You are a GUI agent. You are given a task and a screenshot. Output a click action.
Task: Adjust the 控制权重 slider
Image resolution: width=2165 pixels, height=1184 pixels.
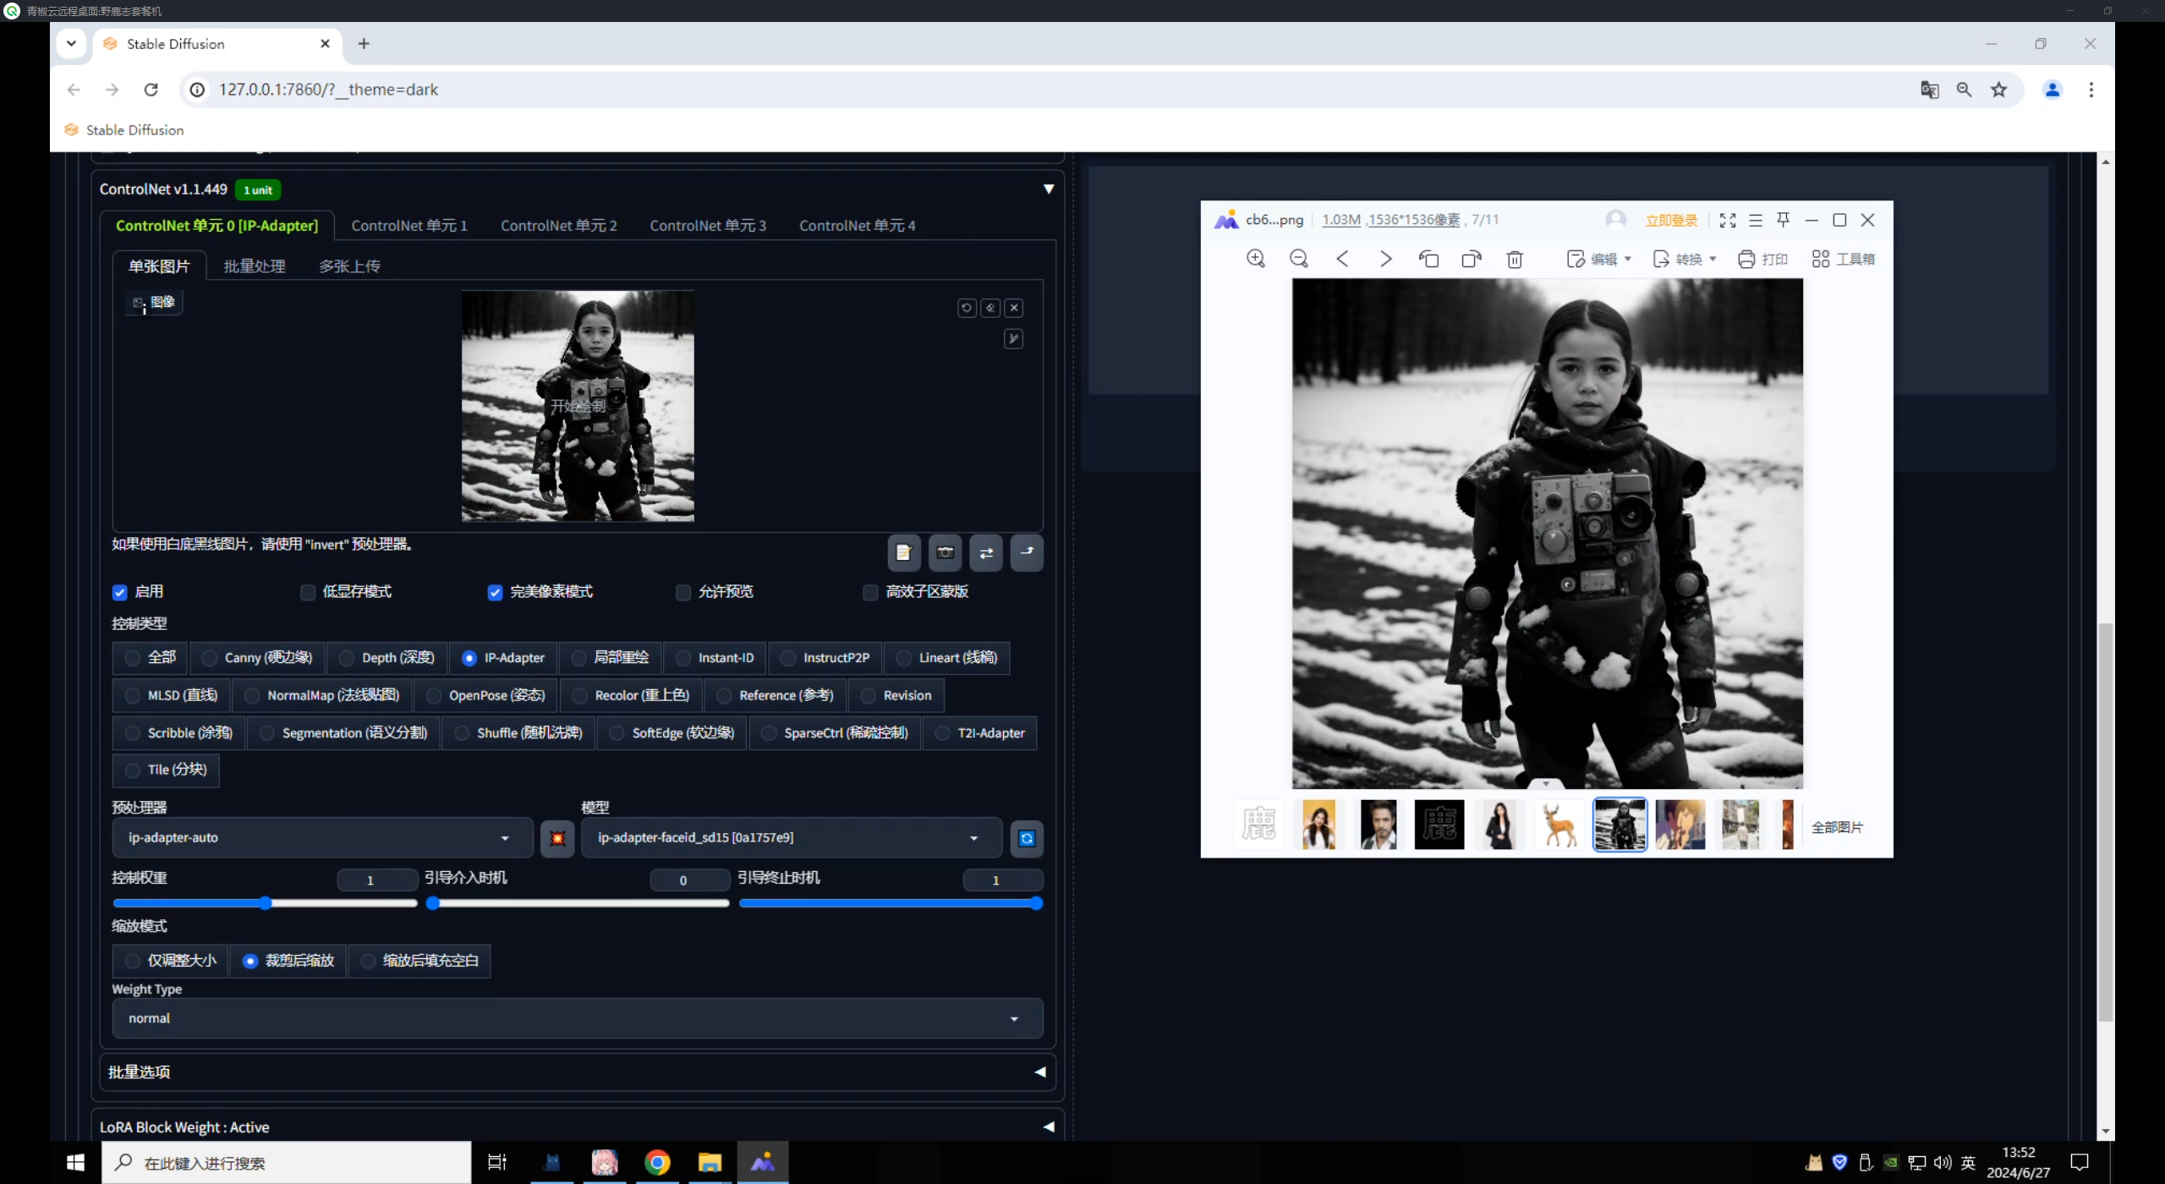click(266, 903)
